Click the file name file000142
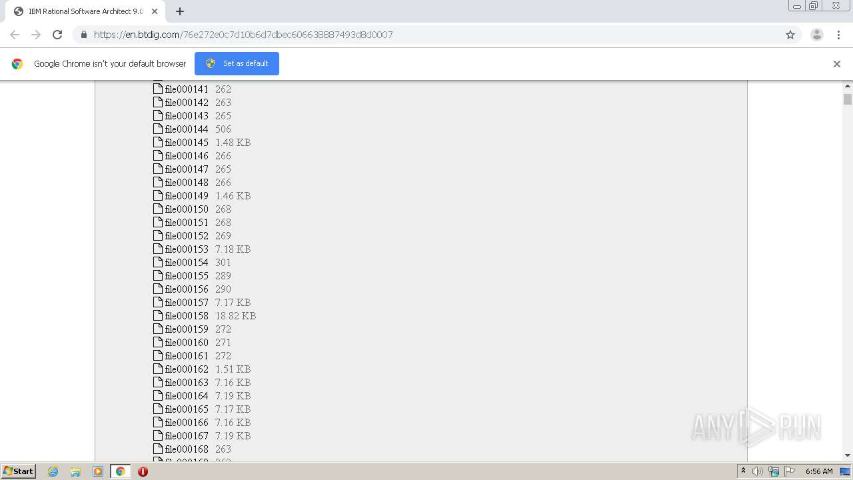 click(x=187, y=103)
